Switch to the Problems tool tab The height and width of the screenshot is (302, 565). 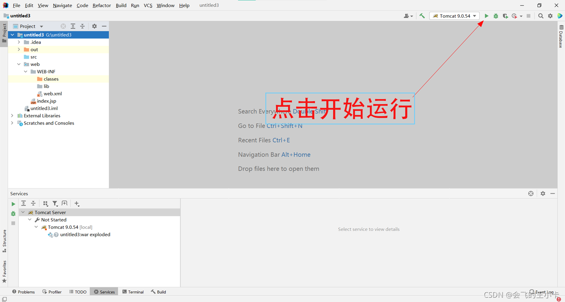click(24, 292)
